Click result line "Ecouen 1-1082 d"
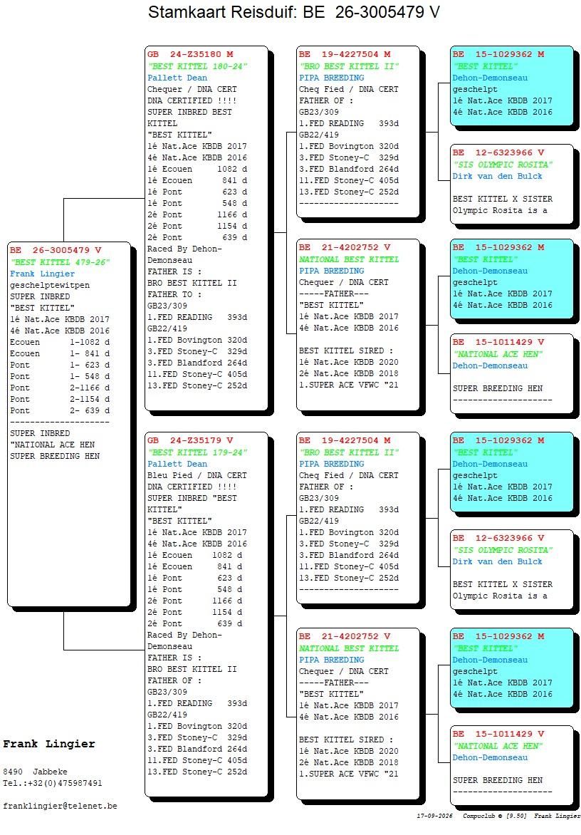 click(60, 342)
